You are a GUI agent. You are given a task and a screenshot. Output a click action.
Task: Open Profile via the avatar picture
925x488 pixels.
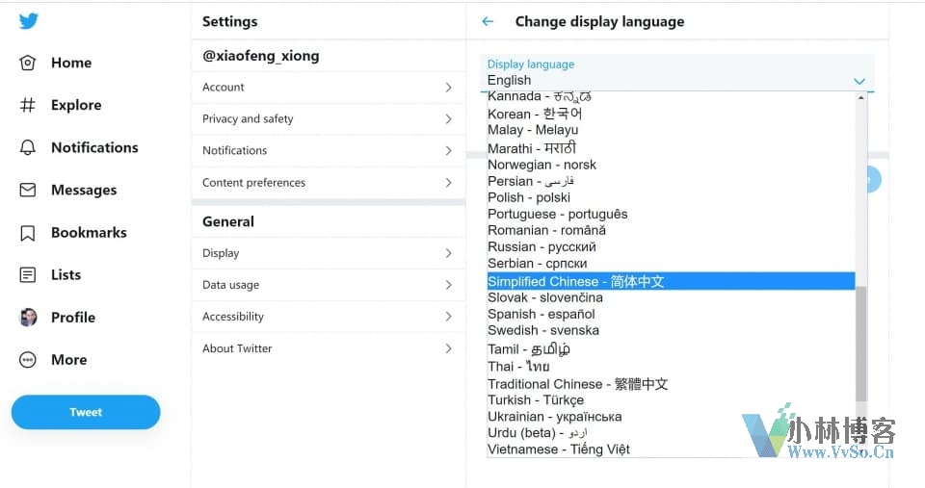28,317
